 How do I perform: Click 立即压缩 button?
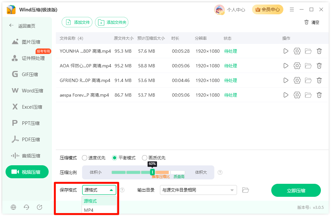click(x=296, y=191)
